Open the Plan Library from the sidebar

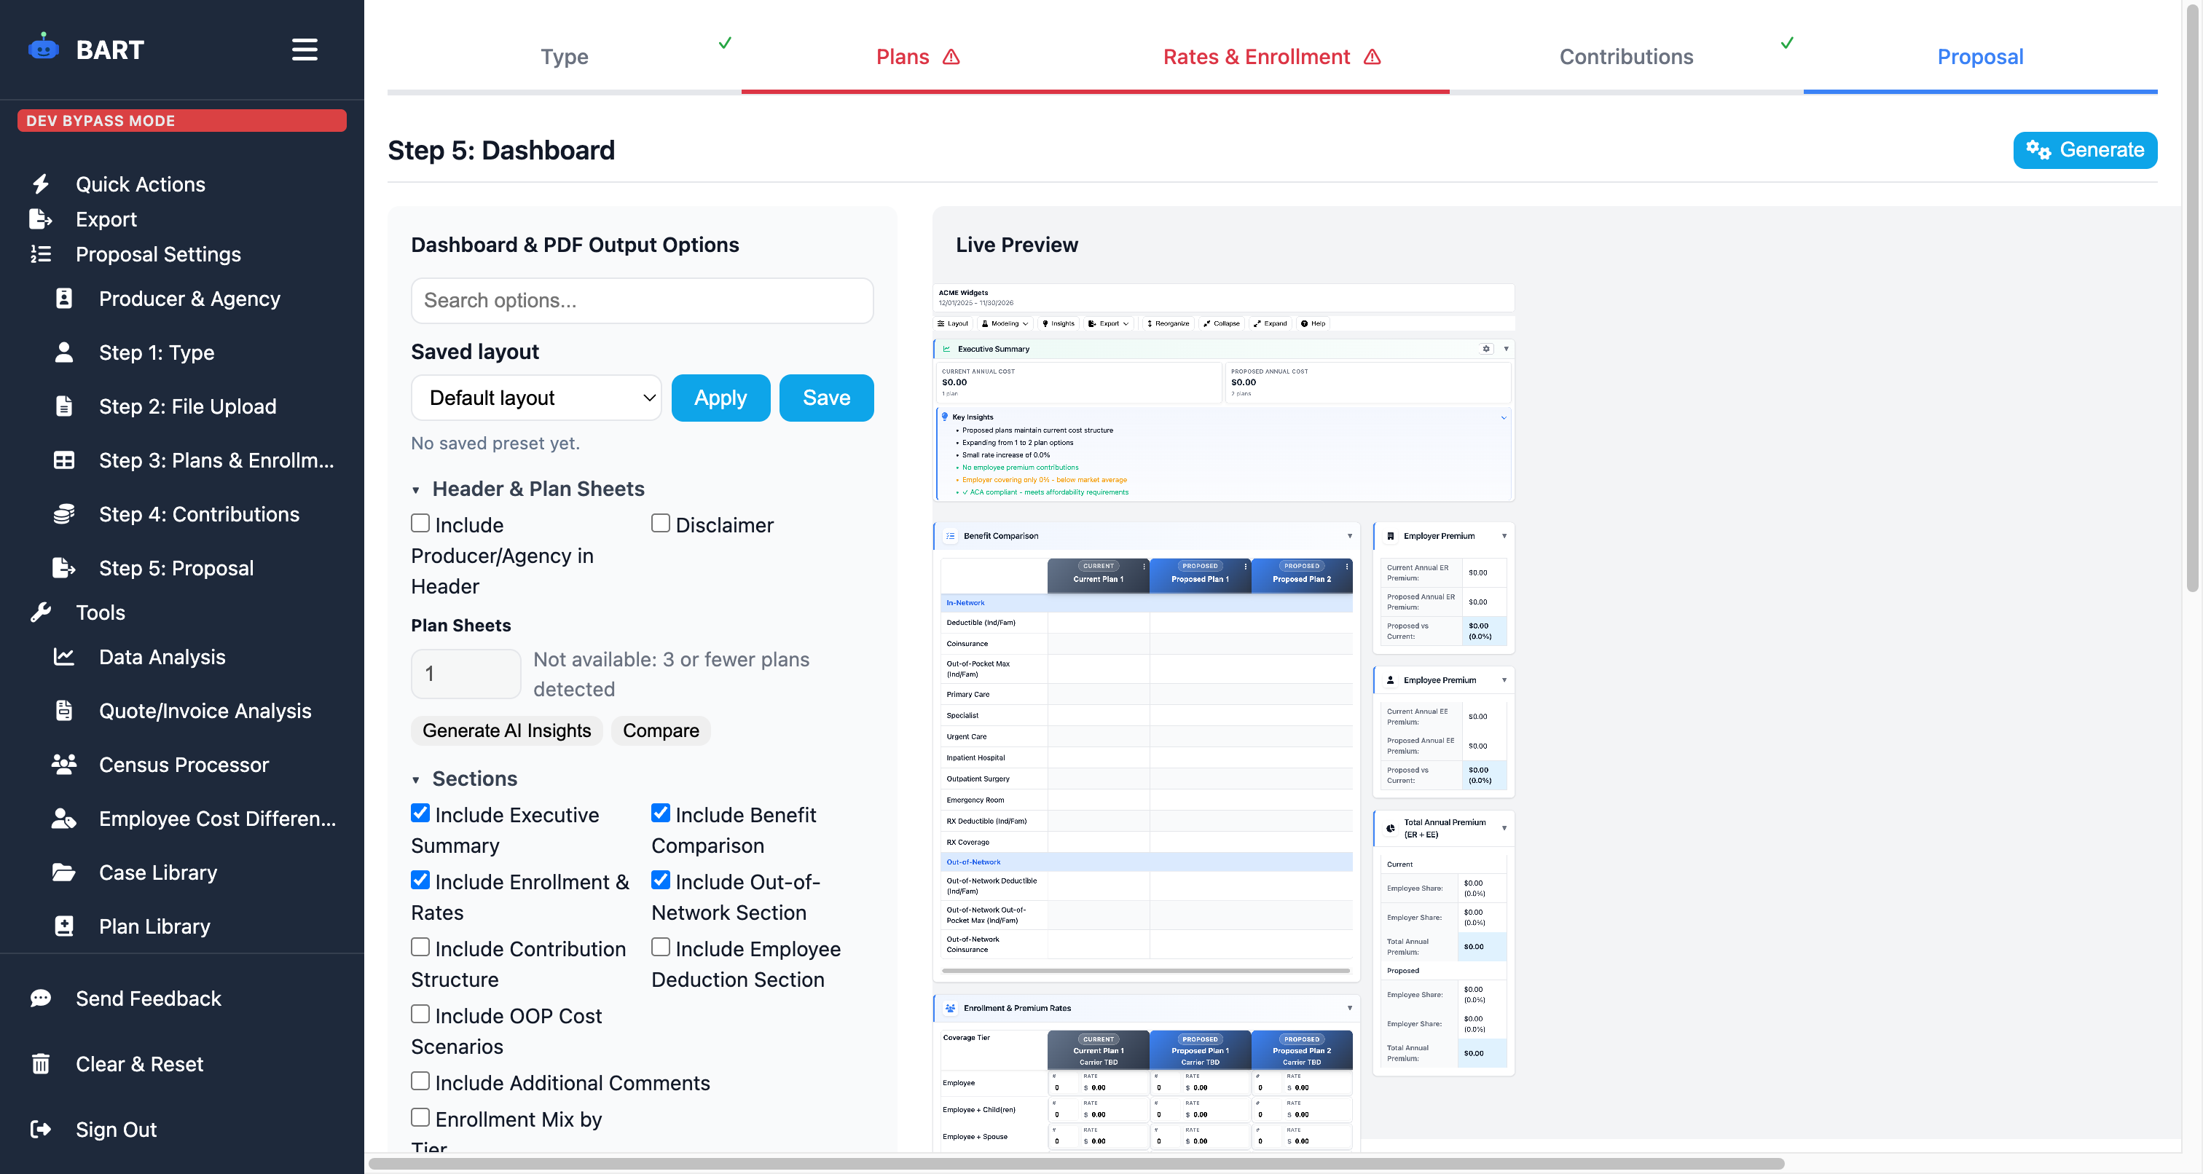pyautogui.click(x=154, y=926)
